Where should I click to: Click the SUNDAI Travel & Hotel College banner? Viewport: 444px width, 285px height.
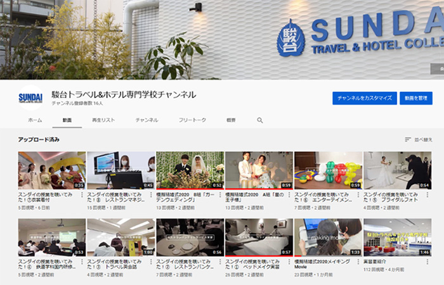pos(222,39)
